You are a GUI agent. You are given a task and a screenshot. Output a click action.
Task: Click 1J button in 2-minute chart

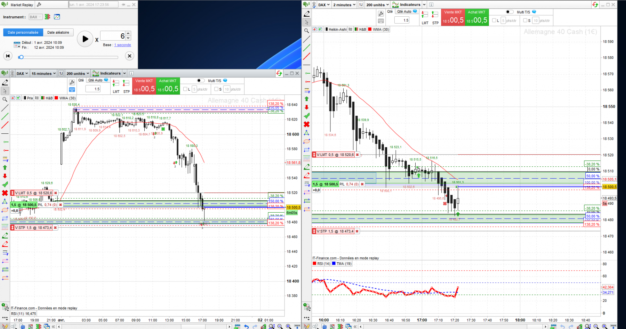(x=361, y=5)
